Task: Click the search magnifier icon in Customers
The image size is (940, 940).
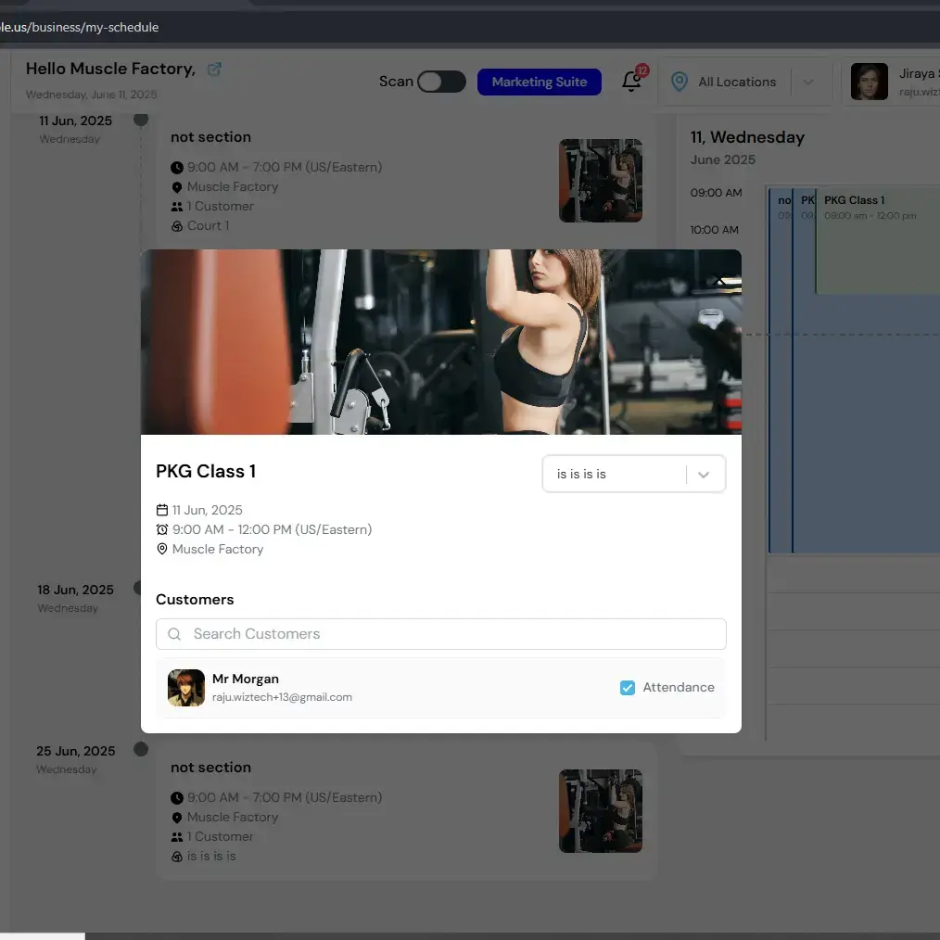Action: tap(175, 634)
